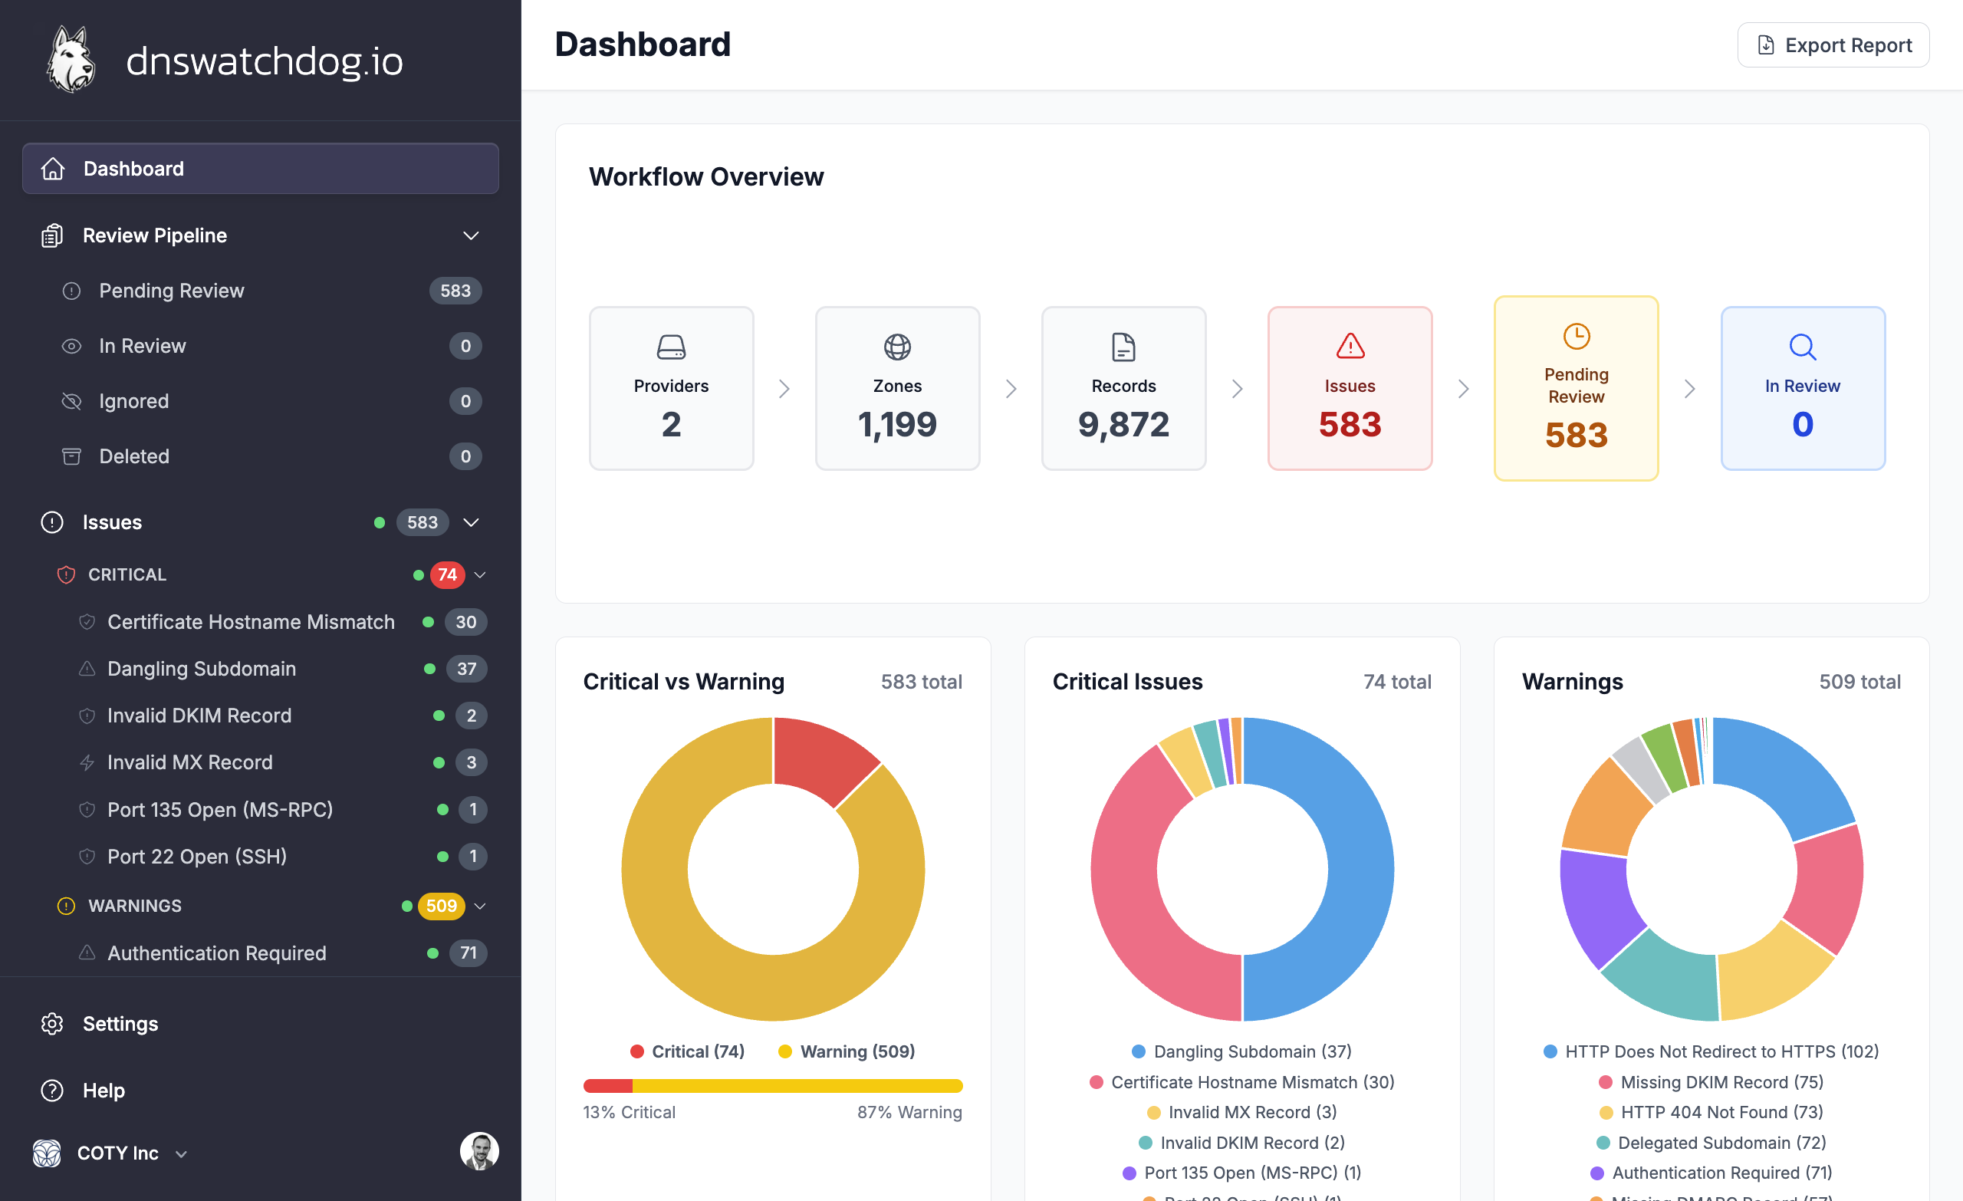Open the yellow Pending Review 583 card
This screenshot has height=1201, width=1963.
tap(1577, 389)
